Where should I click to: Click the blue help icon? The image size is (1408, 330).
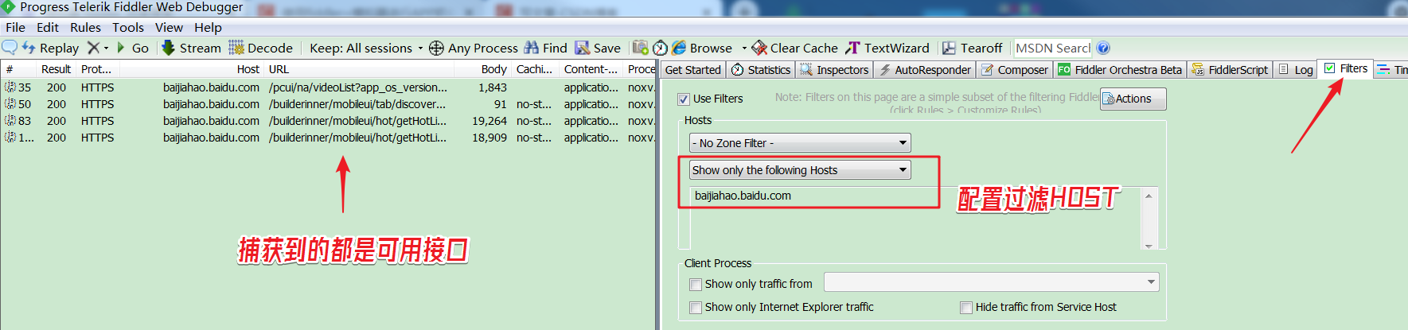point(1103,48)
